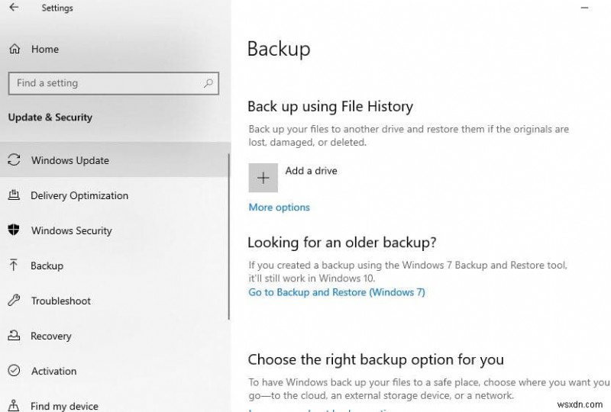Click the sidebar vertical scrollbar
611x412 pixels.
tap(228, 237)
